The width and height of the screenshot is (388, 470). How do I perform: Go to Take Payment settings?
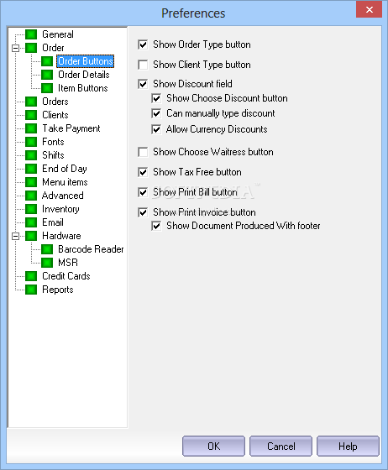[x=71, y=128]
